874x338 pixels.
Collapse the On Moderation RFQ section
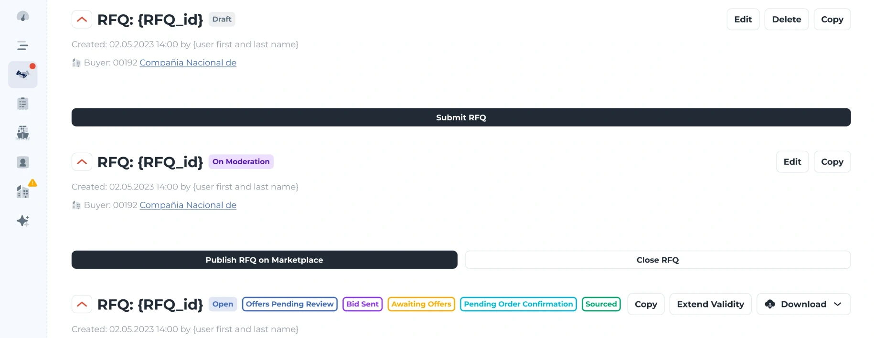point(82,162)
